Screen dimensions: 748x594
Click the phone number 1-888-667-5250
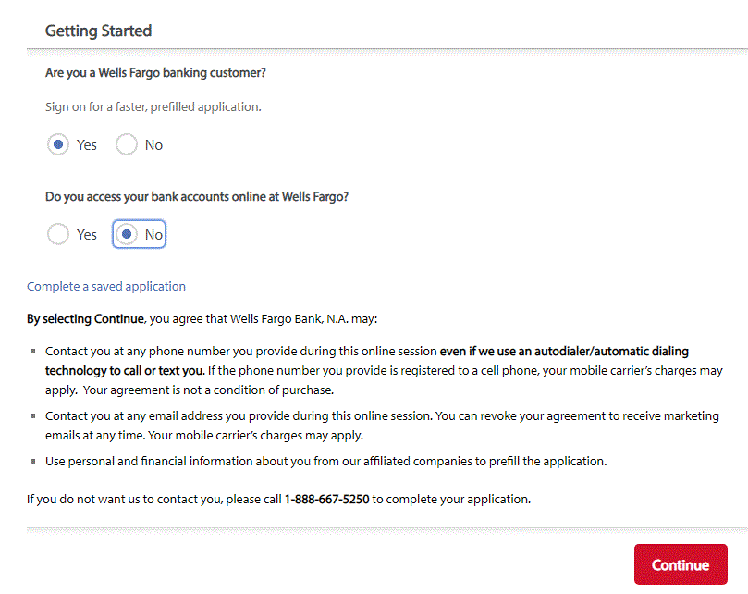[326, 500]
